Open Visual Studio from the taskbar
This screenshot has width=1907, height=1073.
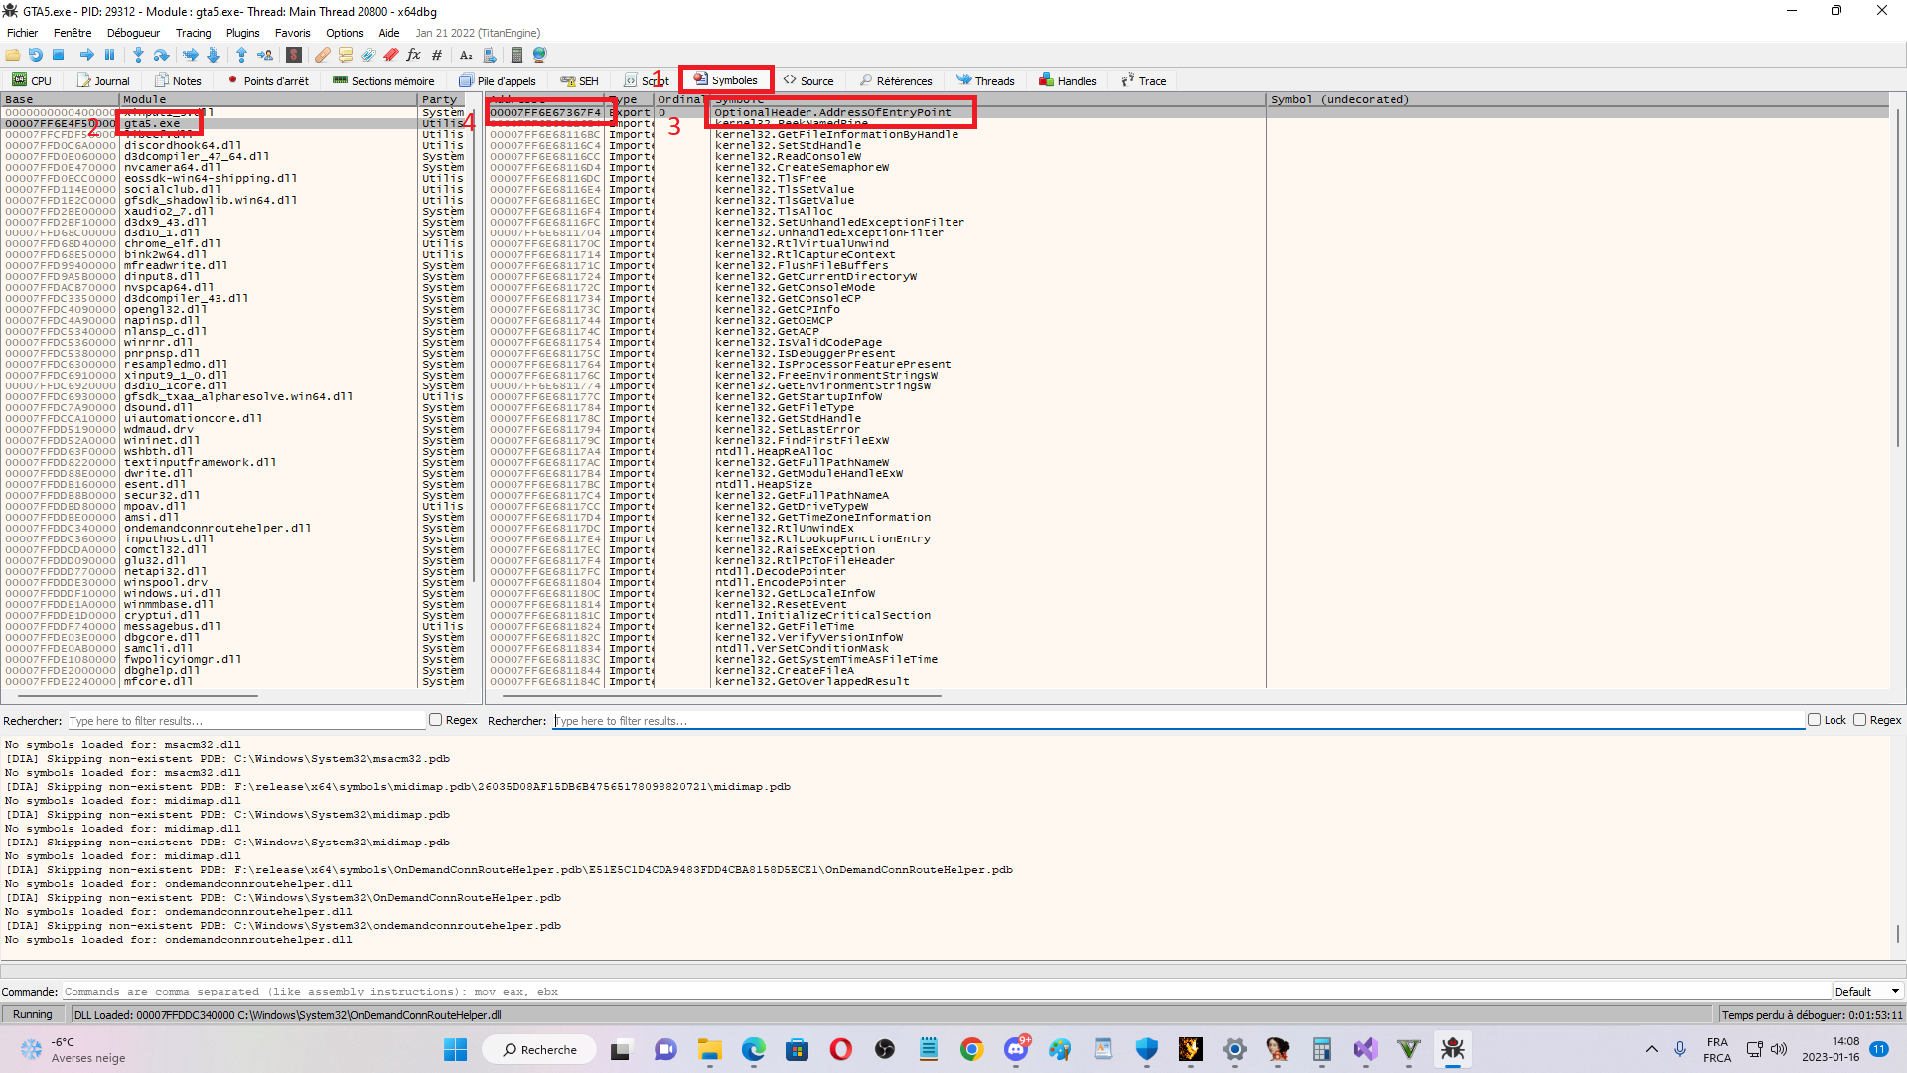1365,1049
